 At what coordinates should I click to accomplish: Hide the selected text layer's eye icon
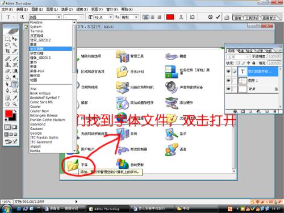point(229,72)
